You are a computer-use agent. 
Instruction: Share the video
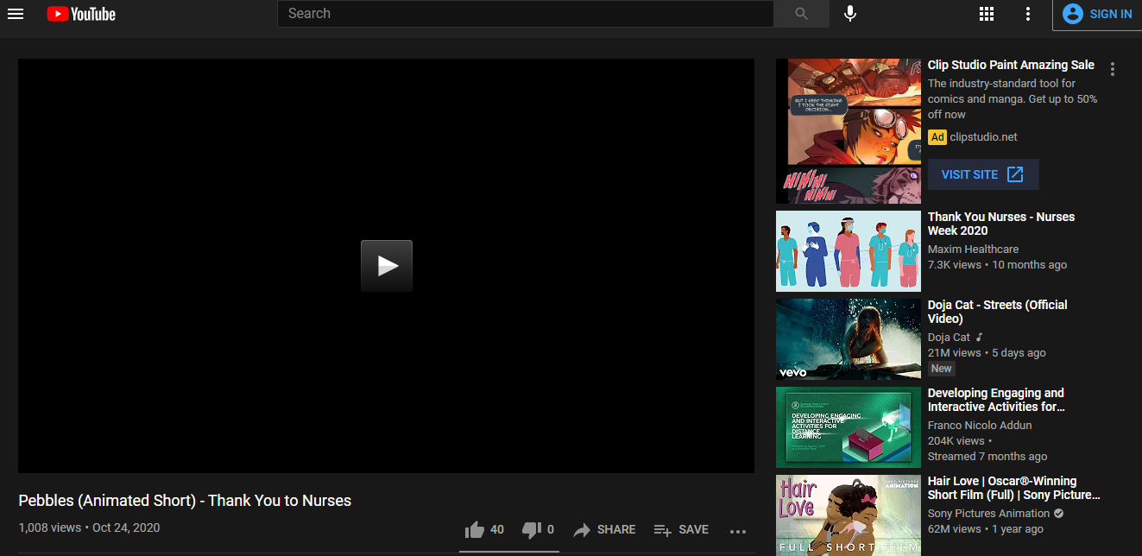pos(604,530)
